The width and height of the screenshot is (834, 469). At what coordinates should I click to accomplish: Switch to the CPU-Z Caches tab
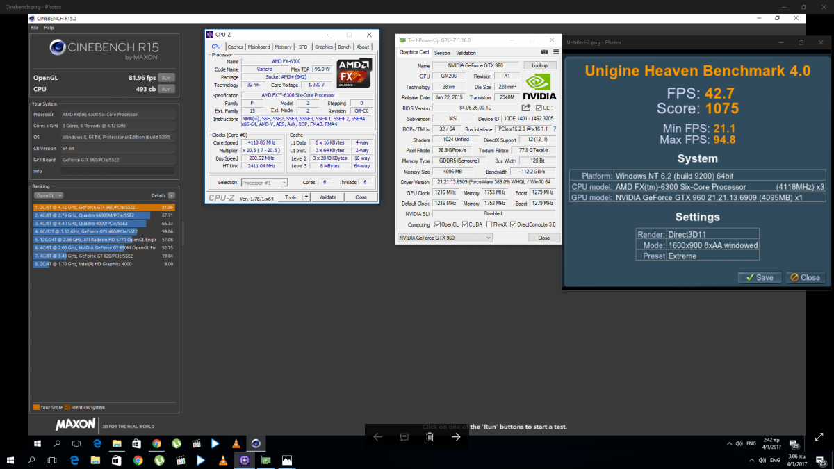click(x=236, y=47)
